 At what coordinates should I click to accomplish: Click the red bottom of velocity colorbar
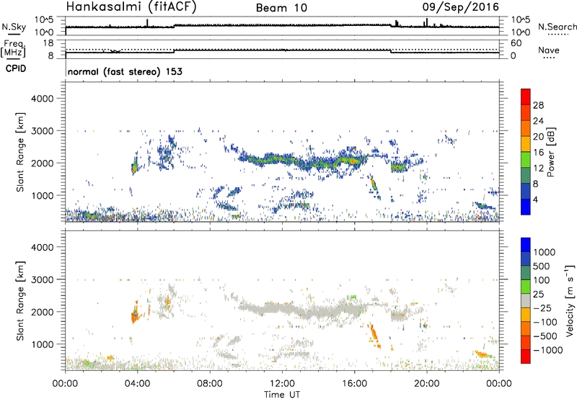[x=526, y=357]
